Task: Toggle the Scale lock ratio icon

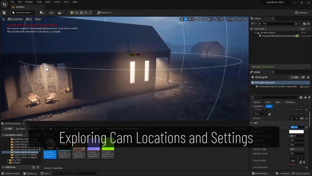Action: pos(270,114)
